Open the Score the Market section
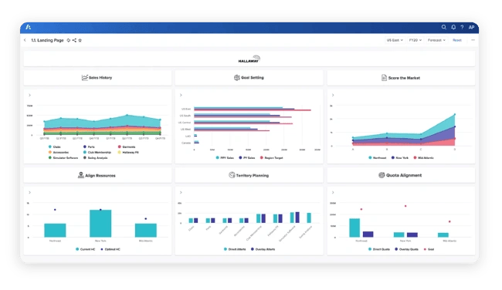The height and width of the screenshot is (290, 502). [x=401, y=78]
